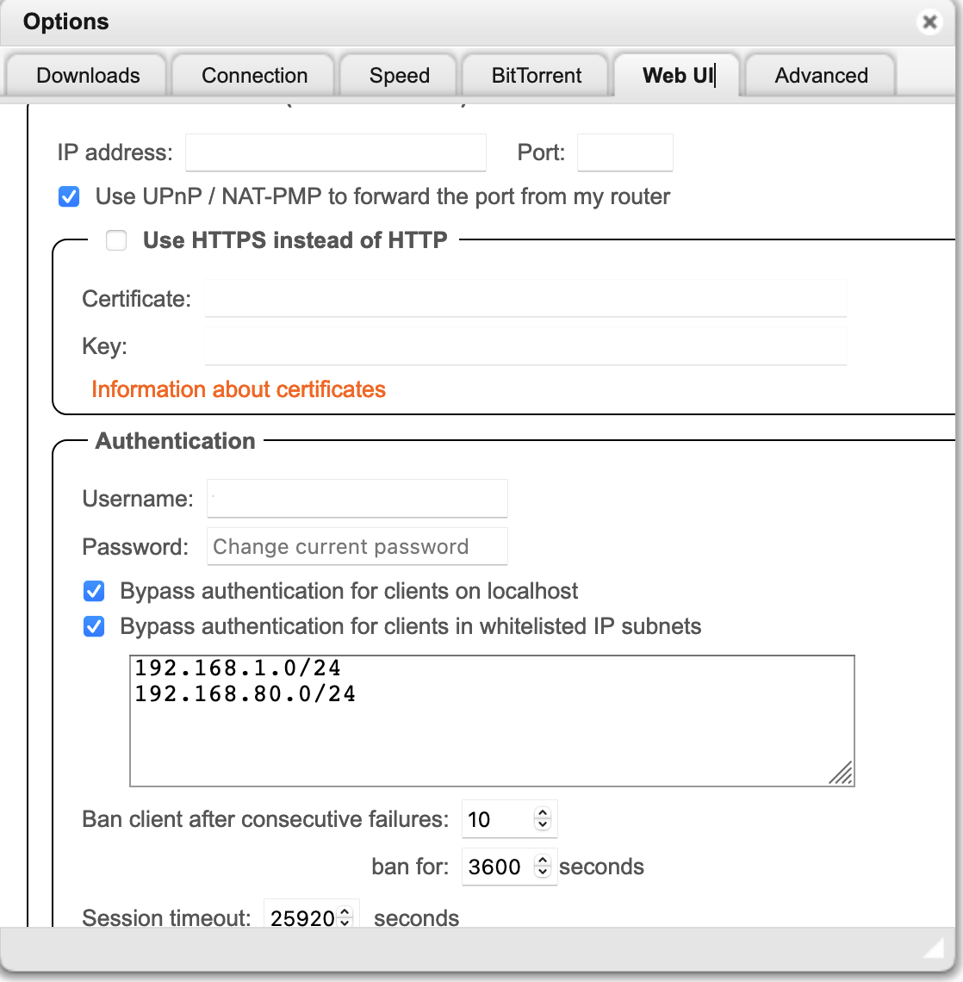Decrease ban duration using down arrow
963x982 pixels.
pyautogui.click(x=543, y=873)
